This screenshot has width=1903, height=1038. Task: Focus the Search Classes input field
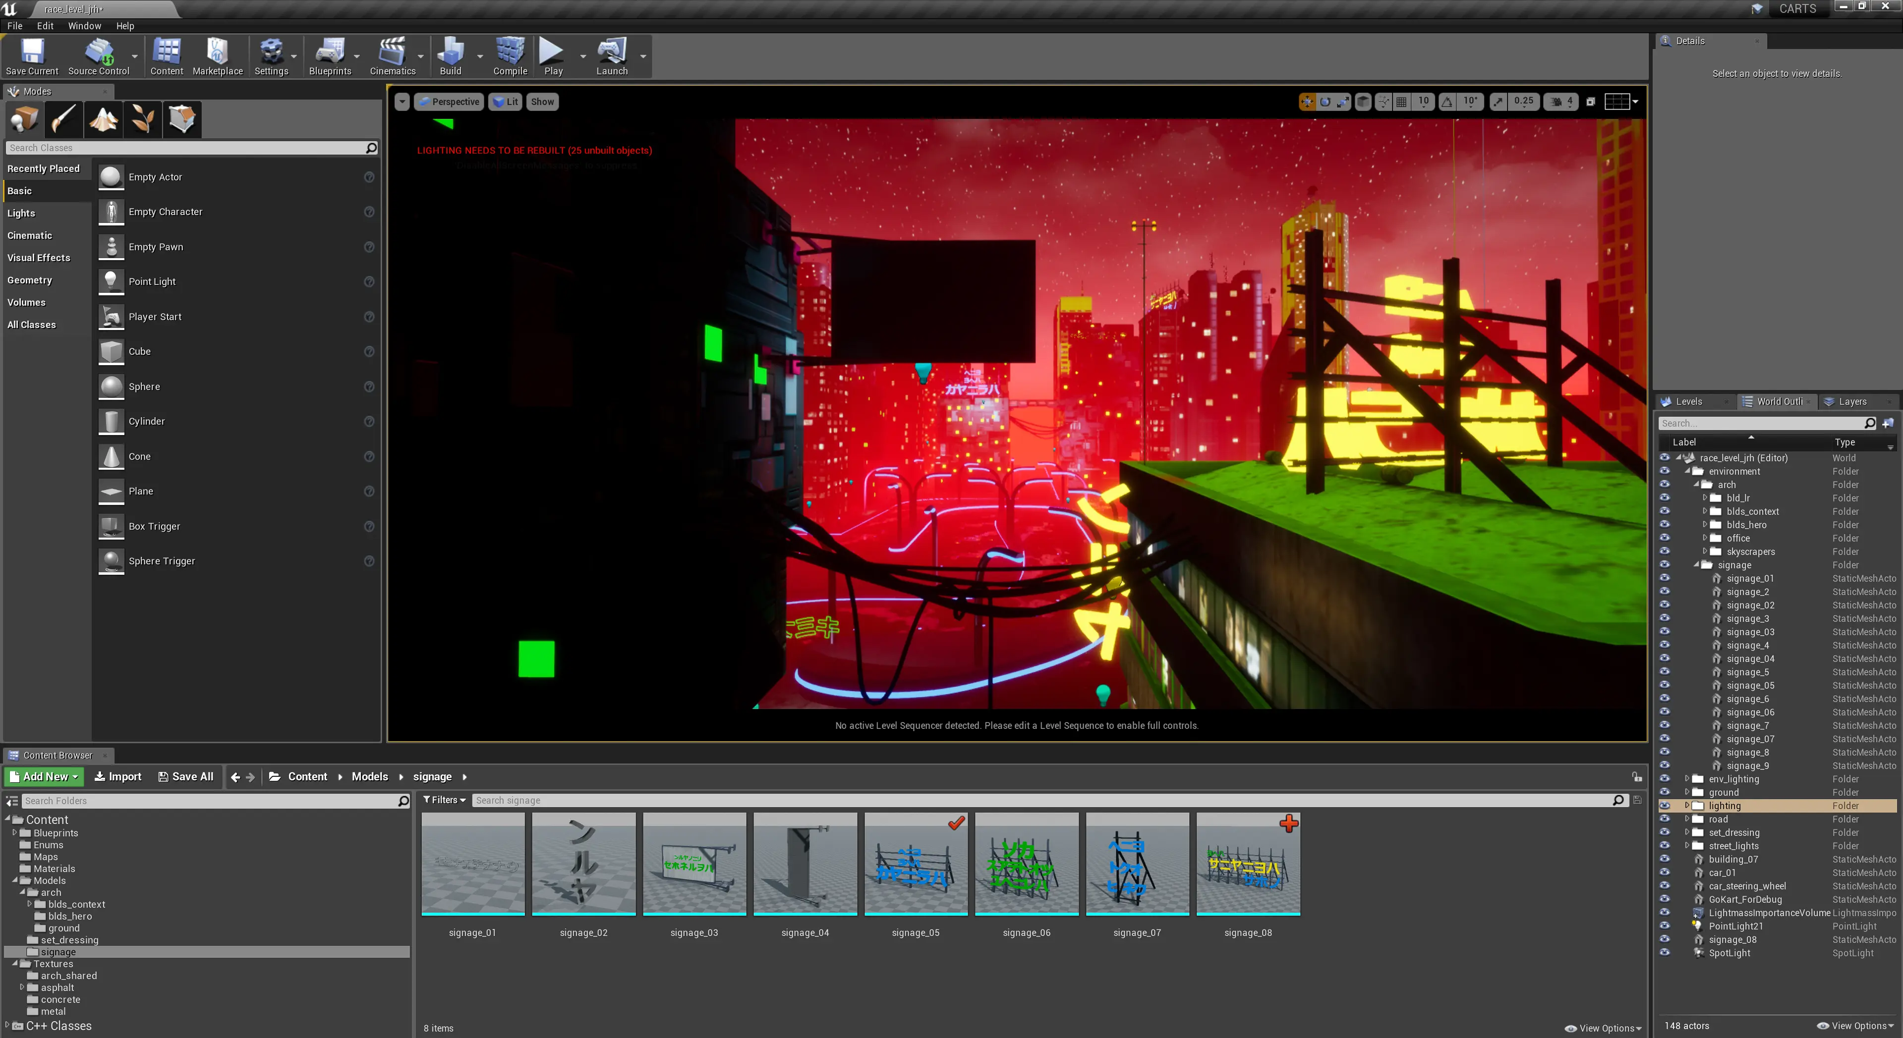(186, 148)
